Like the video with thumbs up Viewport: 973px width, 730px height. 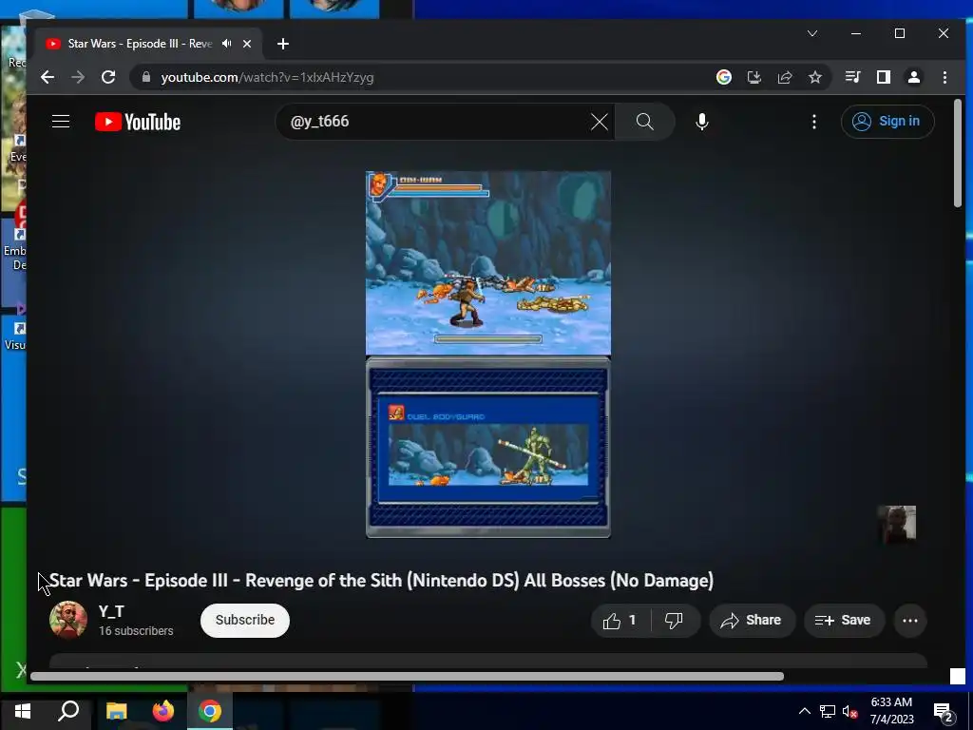click(620, 620)
